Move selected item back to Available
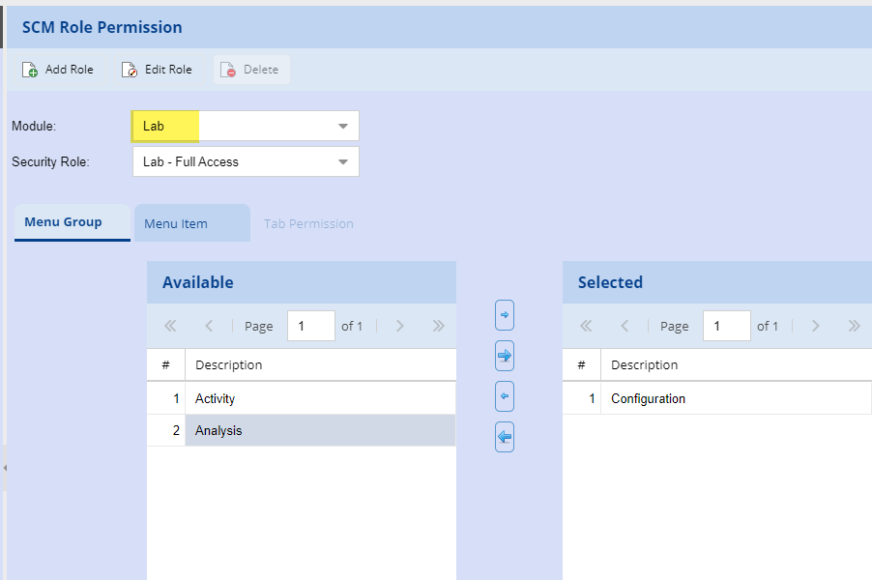872x580 pixels. [504, 396]
